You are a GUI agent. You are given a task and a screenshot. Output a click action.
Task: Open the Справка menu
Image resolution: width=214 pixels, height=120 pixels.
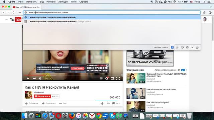pyautogui.click(x=84, y=2)
